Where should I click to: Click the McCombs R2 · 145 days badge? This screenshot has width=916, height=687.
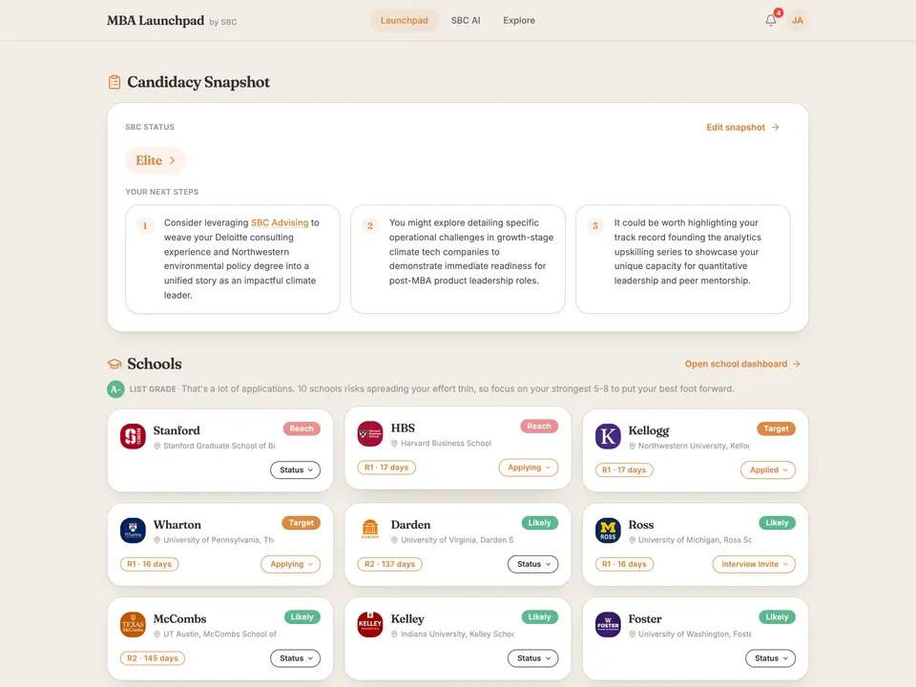[153, 658]
